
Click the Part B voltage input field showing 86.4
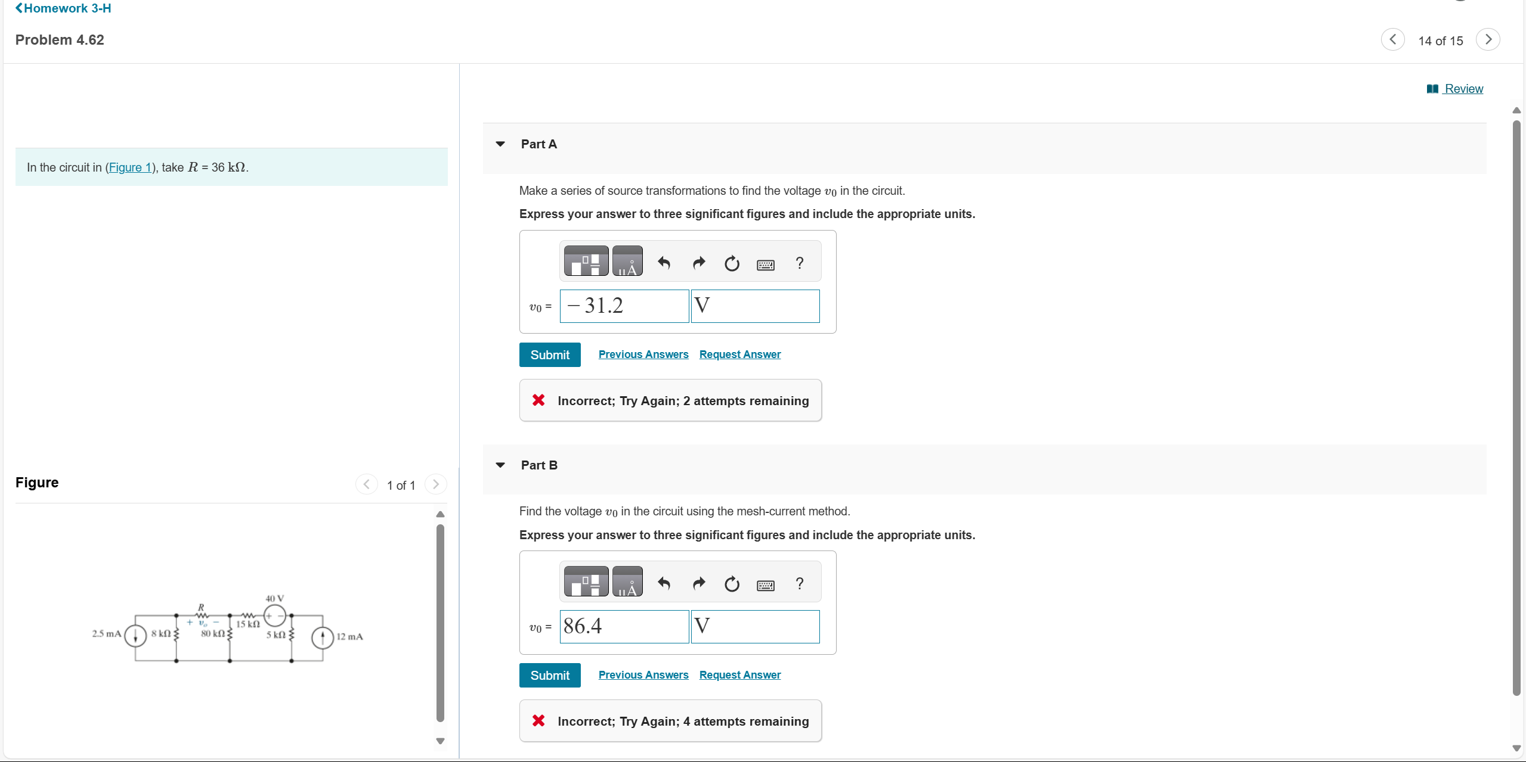tap(624, 626)
